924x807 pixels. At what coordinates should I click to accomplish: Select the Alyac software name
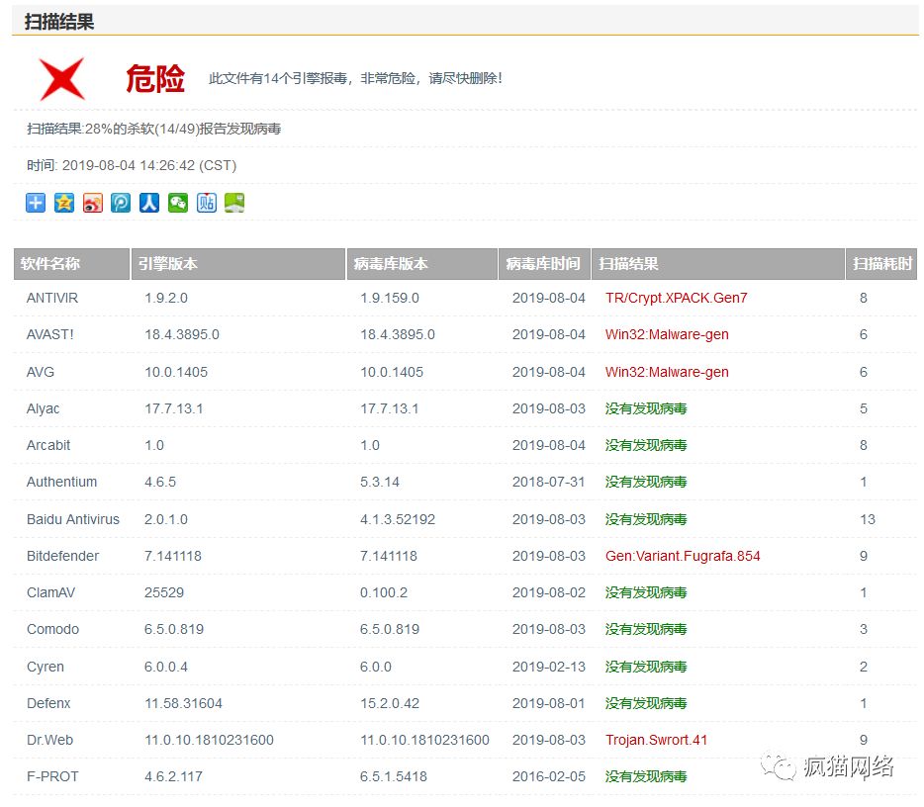[43, 408]
